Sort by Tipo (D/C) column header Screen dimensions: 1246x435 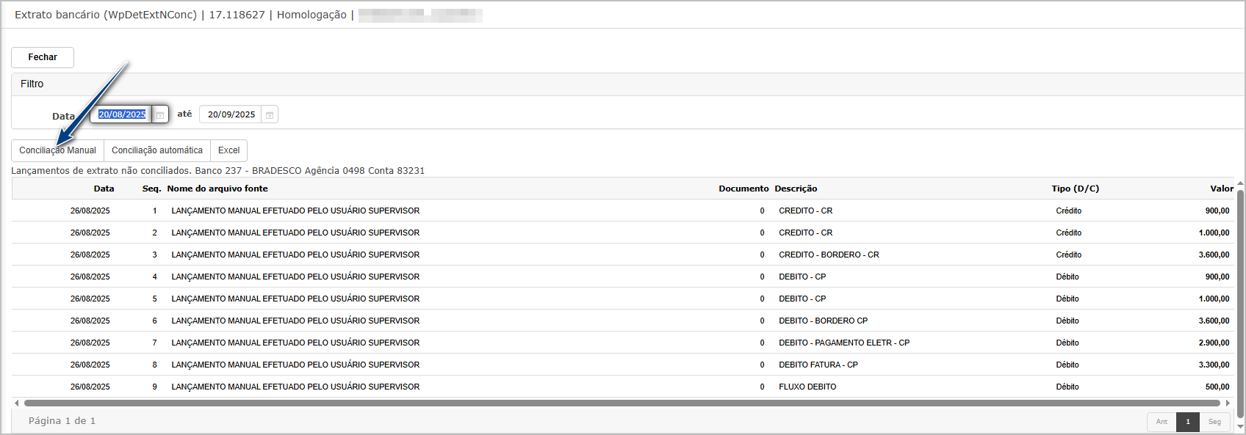point(1075,189)
